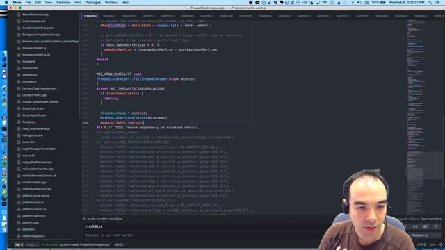Select the active ThreadSta… editor tab
The image size is (445, 250).
[90, 16]
